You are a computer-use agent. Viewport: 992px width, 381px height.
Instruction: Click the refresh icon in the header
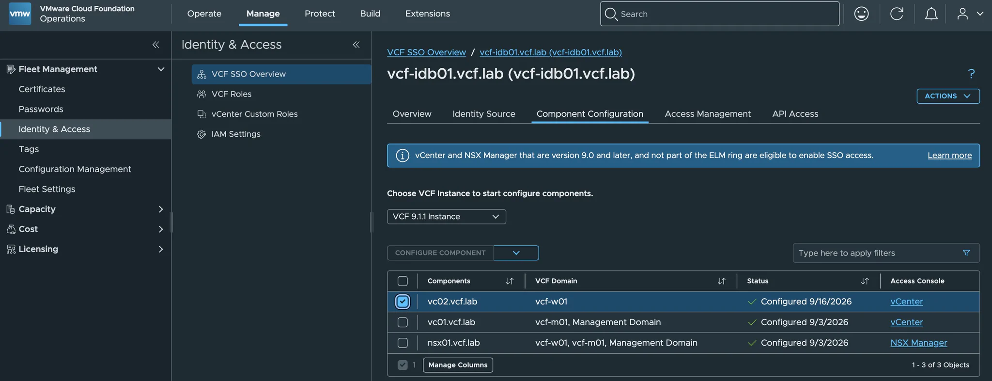(897, 14)
